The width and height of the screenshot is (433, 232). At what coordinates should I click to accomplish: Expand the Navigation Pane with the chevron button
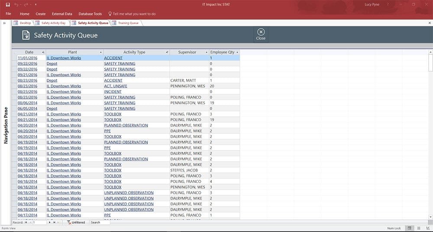coord(4,23)
